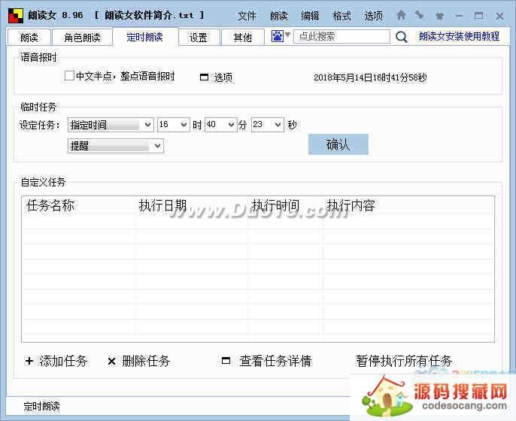Click the plus icon to add task

pyautogui.click(x=29, y=362)
